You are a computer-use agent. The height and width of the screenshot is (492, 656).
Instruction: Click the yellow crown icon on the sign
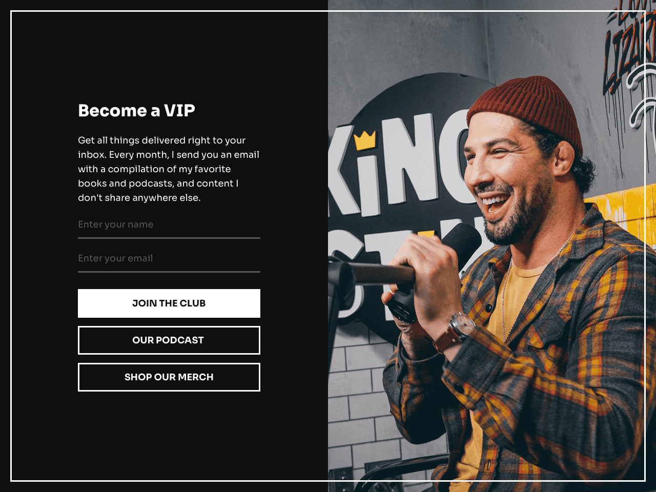pyautogui.click(x=365, y=140)
